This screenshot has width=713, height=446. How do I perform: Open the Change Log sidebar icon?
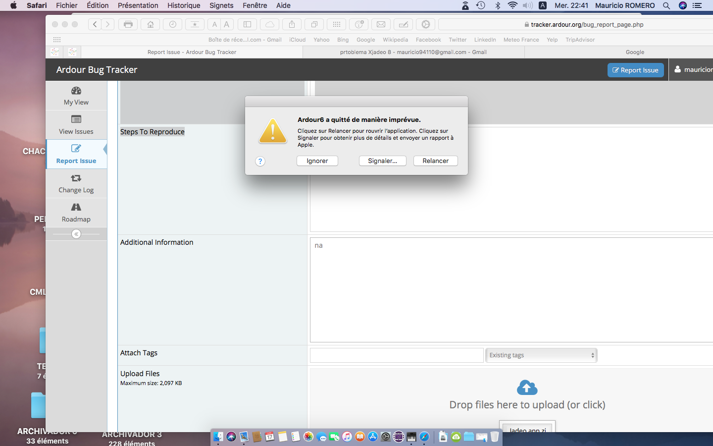pyautogui.click(x=76, y=178)
